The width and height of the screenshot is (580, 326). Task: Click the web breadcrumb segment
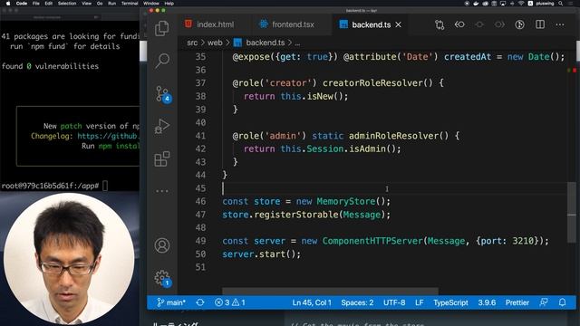click(215, 43)
